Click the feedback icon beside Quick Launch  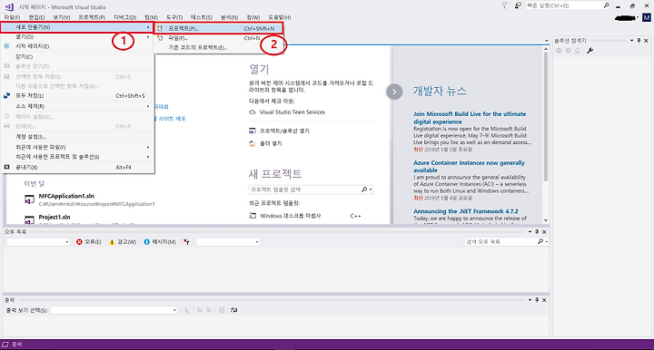pyautogui.click(x=518, y=5)
